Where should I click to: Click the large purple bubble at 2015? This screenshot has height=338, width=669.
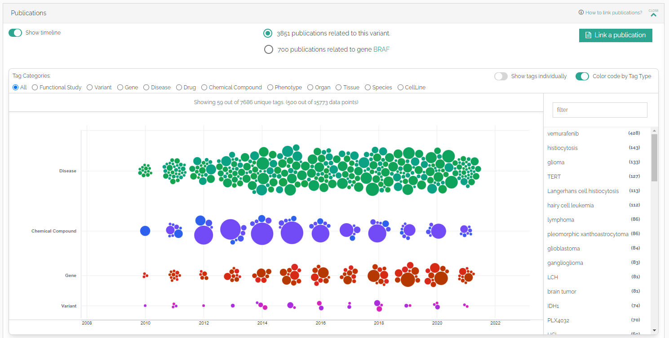(292, 233)
